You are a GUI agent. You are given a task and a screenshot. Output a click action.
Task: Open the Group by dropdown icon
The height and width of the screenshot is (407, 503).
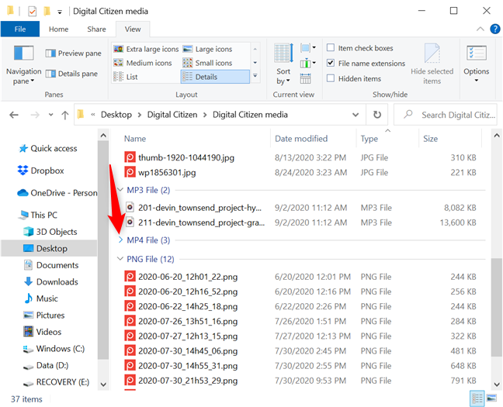(x=308, y=48)
